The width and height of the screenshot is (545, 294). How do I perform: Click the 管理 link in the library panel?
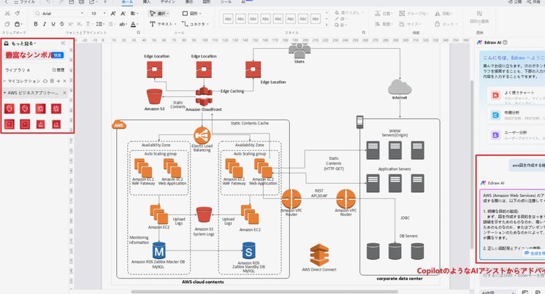58,70
